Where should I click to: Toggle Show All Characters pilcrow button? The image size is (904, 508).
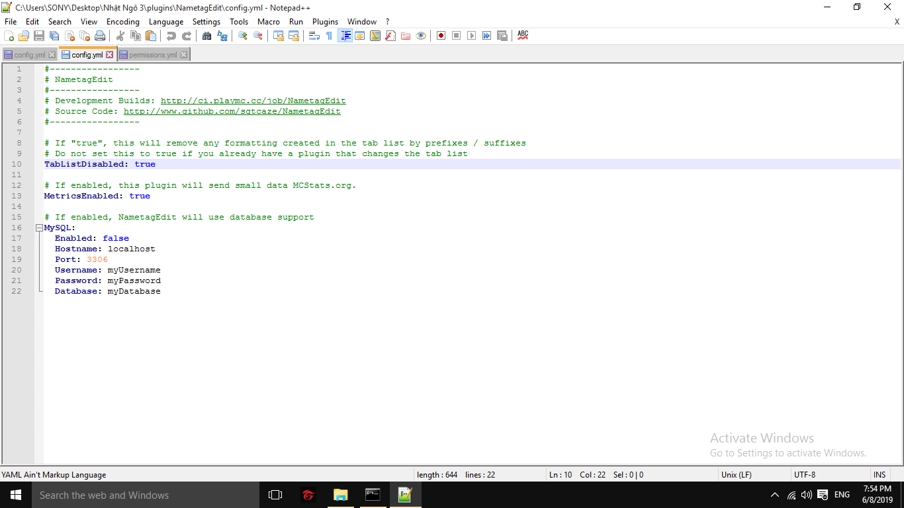[329, 36]
